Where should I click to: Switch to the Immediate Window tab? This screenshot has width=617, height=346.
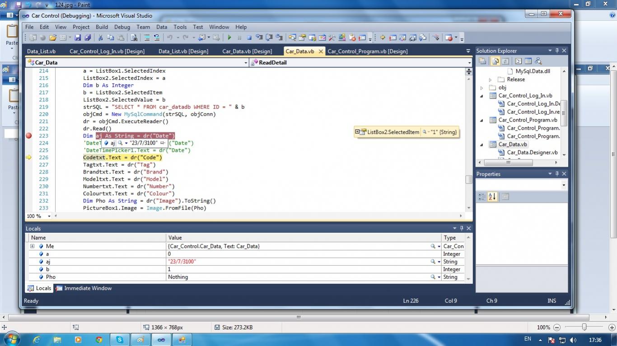[84, 288]
